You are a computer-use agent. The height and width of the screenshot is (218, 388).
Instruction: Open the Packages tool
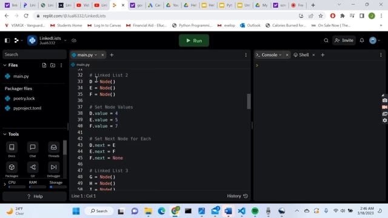(x=12, y=170)
